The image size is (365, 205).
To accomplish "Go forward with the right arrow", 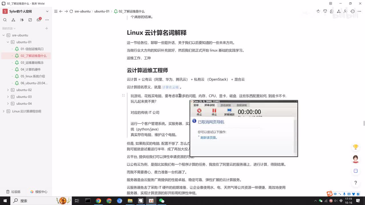I will [x=66, y=11].
